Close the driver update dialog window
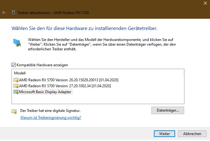 point(205,3)
